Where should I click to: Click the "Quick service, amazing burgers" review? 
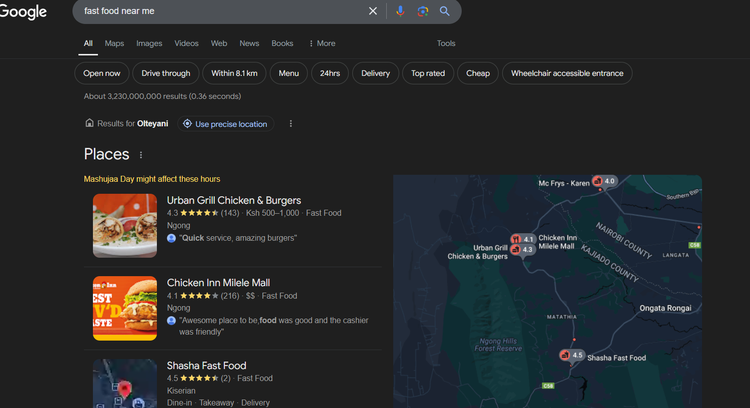coord(238,238)
